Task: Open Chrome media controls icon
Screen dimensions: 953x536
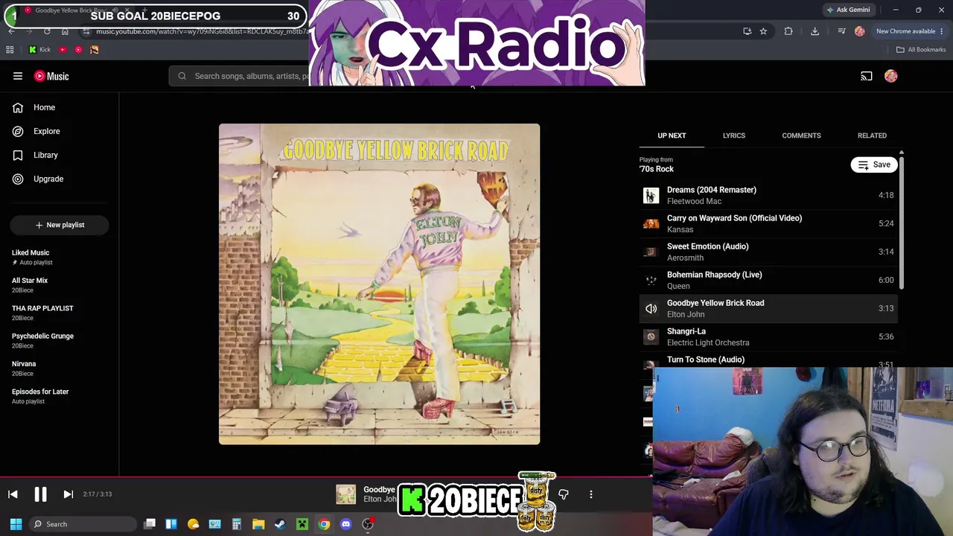Action: 841,31
